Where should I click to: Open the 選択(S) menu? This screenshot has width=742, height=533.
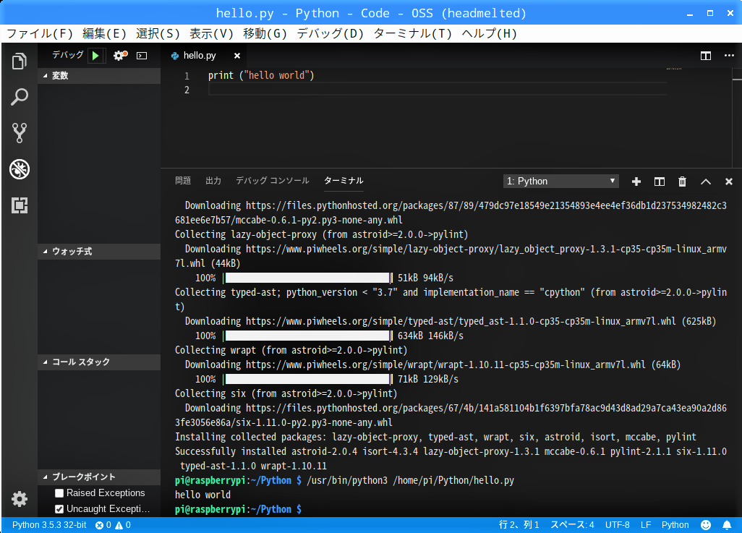158,33
